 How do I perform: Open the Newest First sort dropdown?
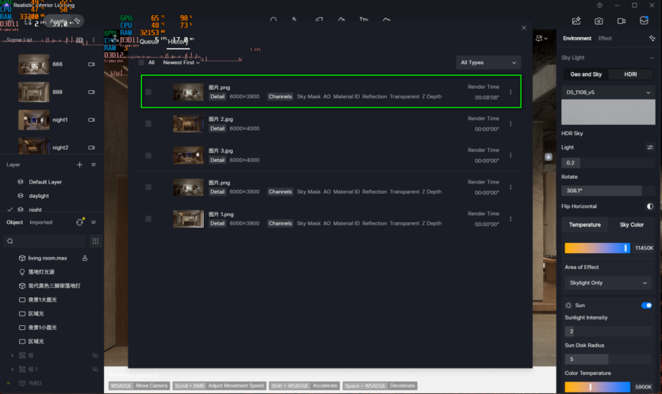pos(182,63)
